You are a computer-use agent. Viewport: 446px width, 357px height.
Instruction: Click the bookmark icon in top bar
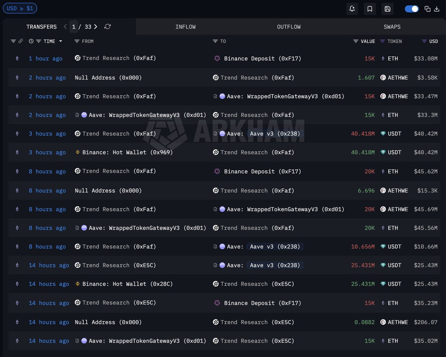(370, 9)
